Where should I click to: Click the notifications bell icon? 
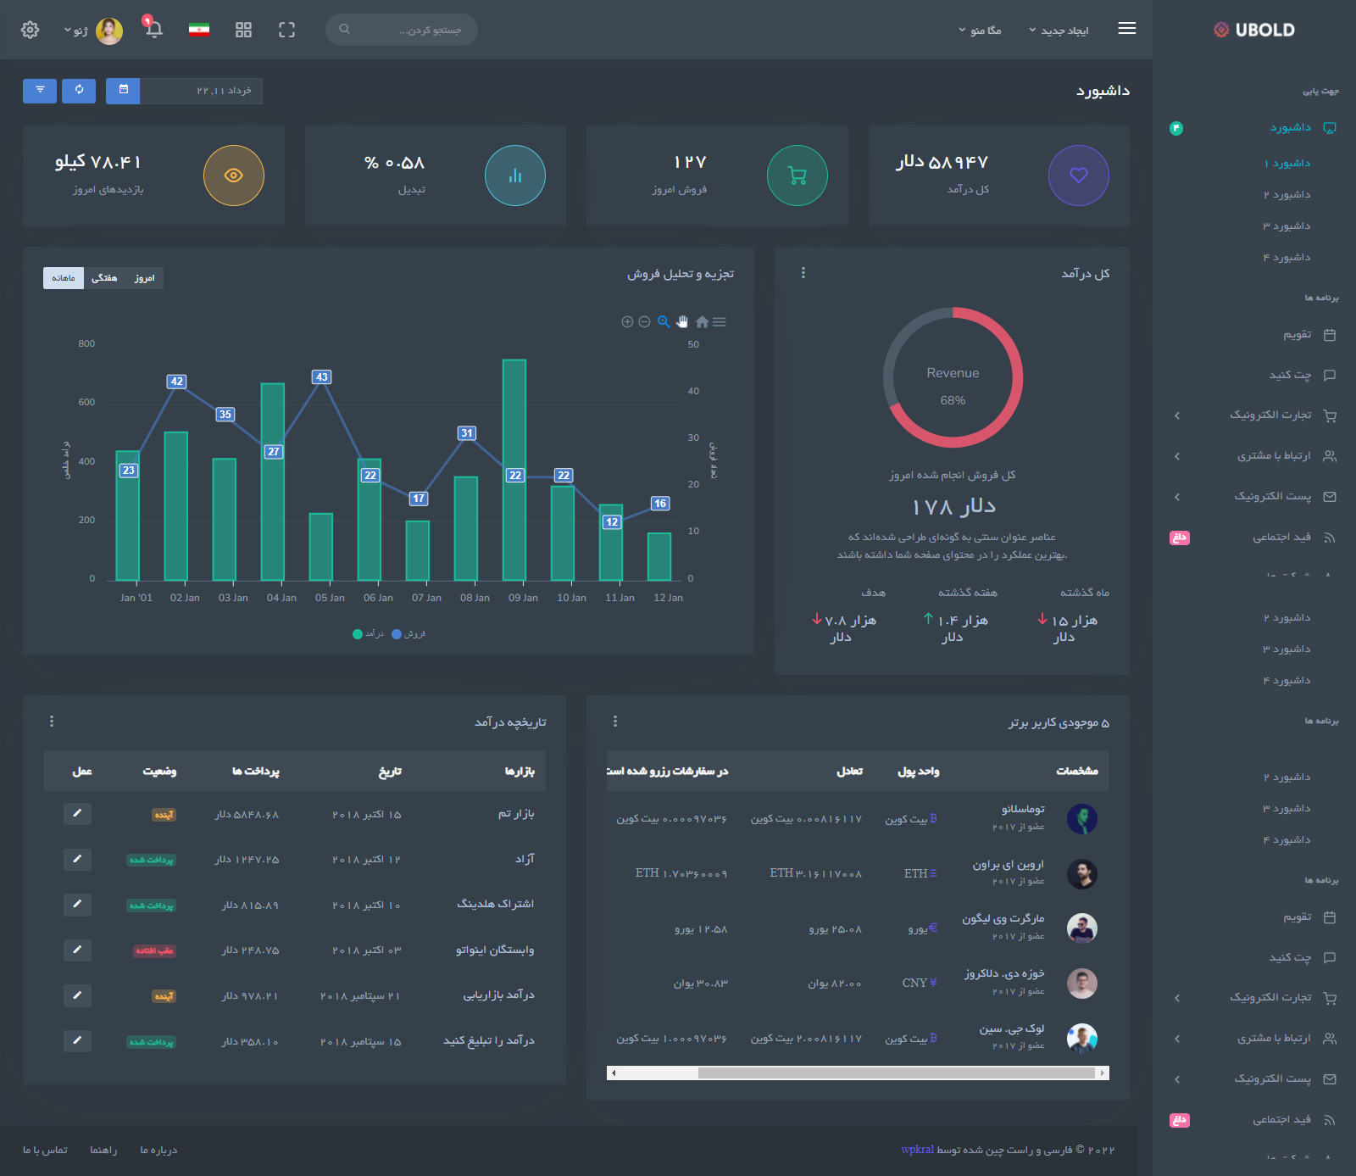(153, 30)
